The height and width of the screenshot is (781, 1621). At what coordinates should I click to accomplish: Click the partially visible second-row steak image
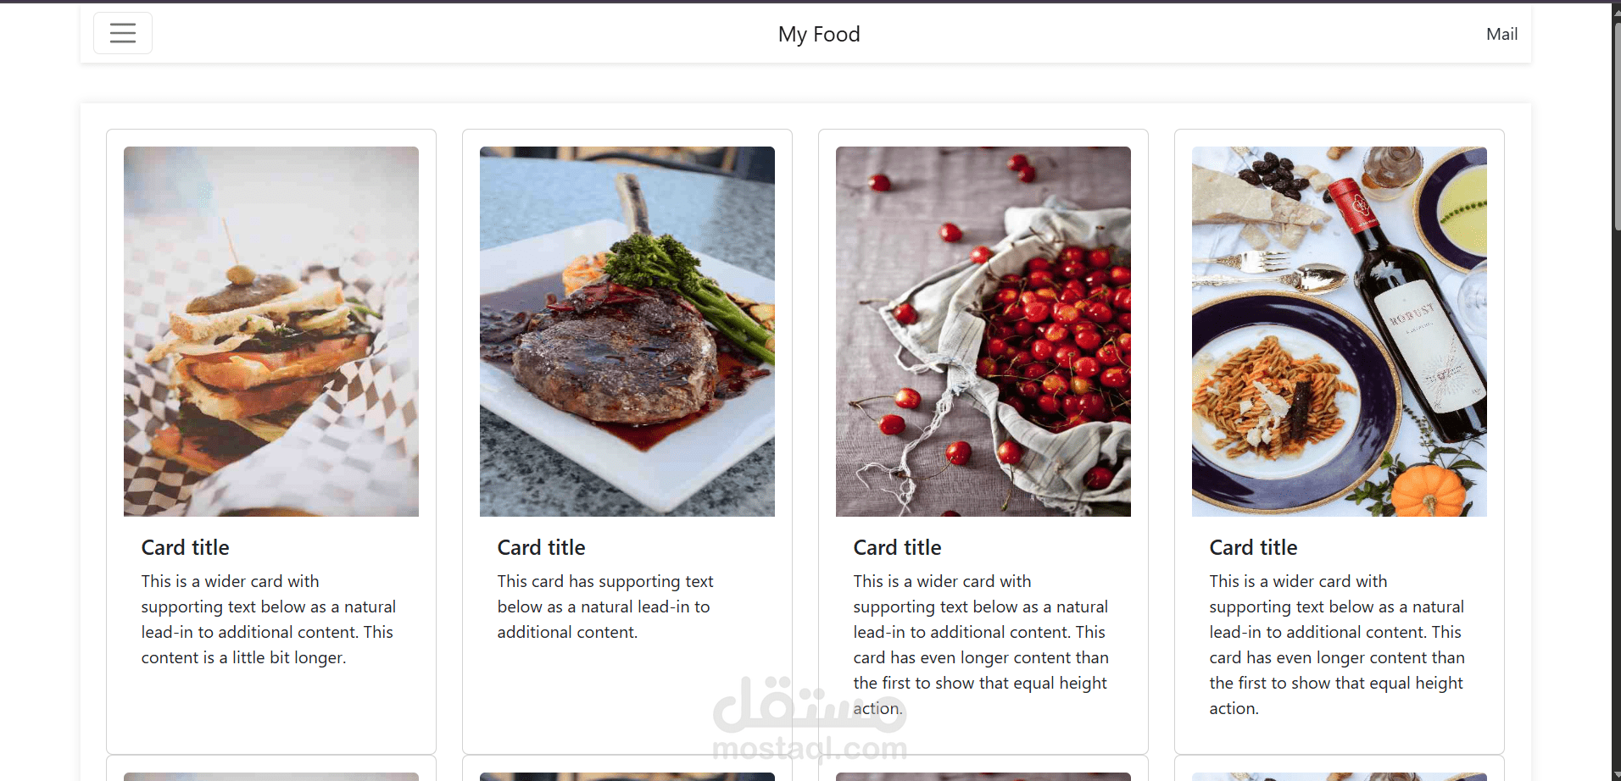[627, 777]
